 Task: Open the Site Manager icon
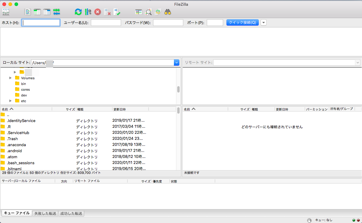point(6,12)
